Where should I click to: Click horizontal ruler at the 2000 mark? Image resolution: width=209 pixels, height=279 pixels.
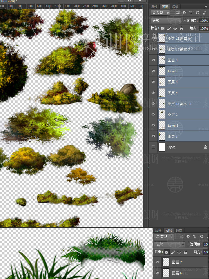tap(77, 6)
